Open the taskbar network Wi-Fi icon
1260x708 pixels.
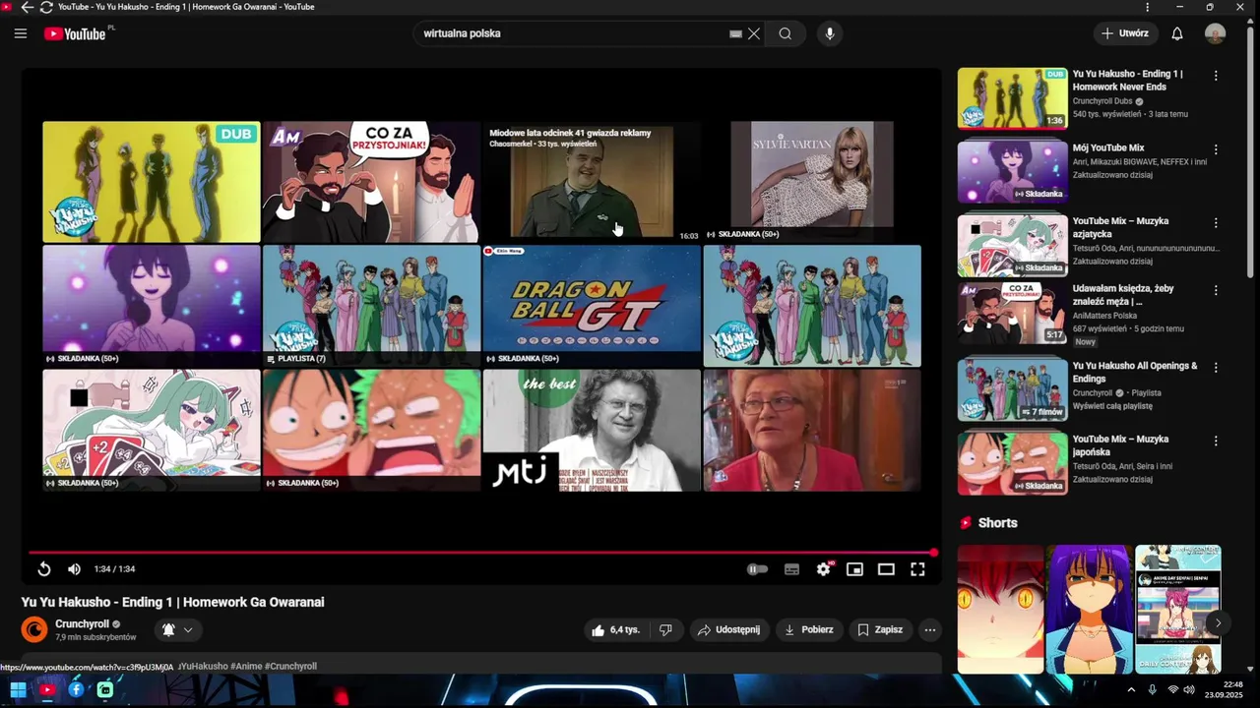1172,690
